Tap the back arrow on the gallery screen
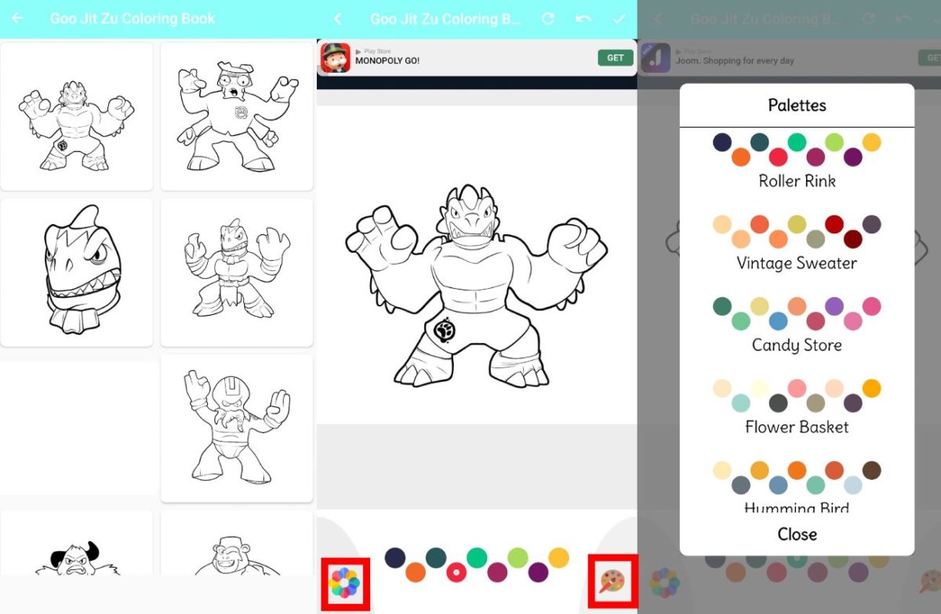The height and width of the screenshot is (614, 941). [17, 18]
